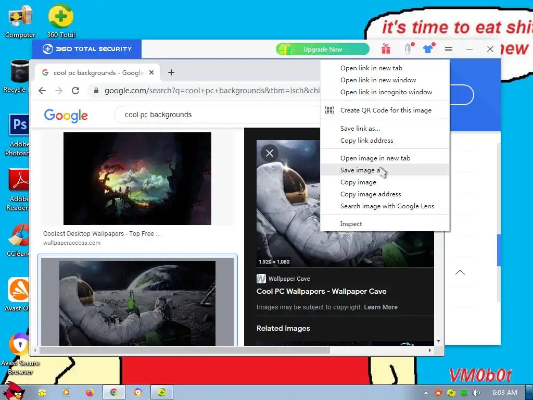Image resolution: width=533 pixels, height=400 pixels.
Task: Click the Wallpaper Cave source name
Action: coord(289,279)
